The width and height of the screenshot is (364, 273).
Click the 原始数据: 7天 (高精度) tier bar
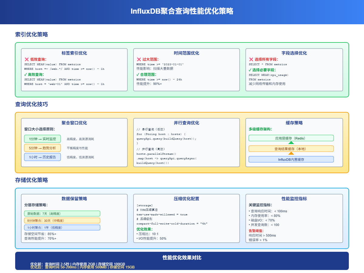62,214
